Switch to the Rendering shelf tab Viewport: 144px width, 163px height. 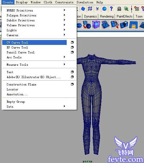(107, 16)
